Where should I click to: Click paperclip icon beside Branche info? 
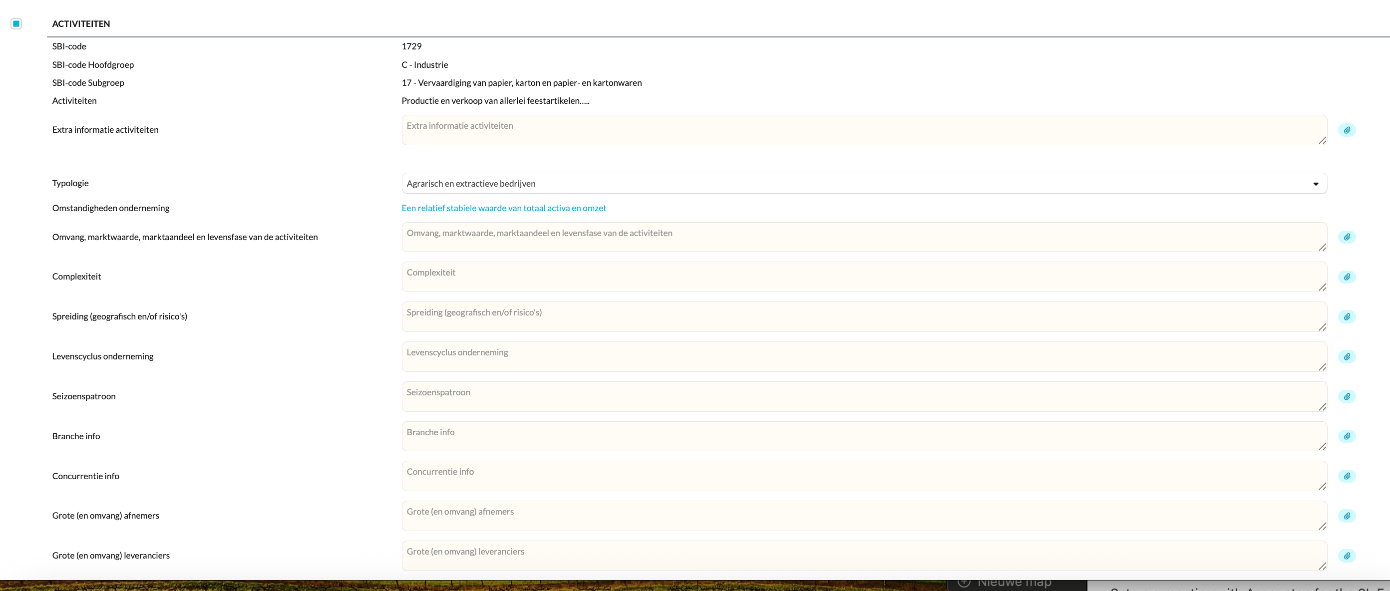pyautogui.click(x=1347, y=436)
